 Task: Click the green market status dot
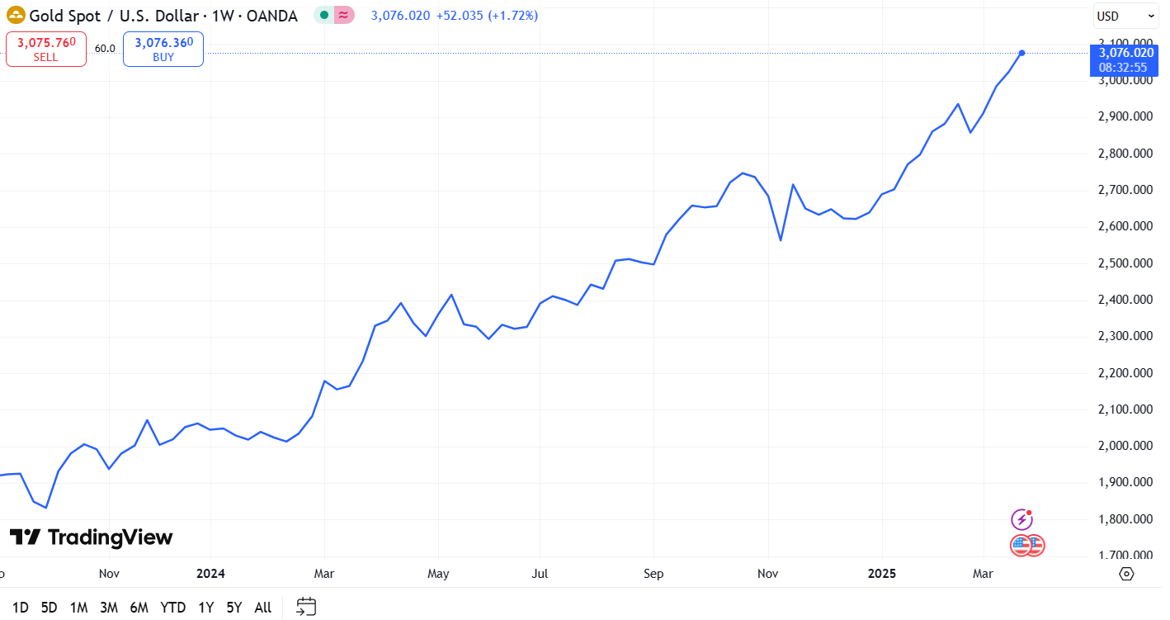(324, 15)
